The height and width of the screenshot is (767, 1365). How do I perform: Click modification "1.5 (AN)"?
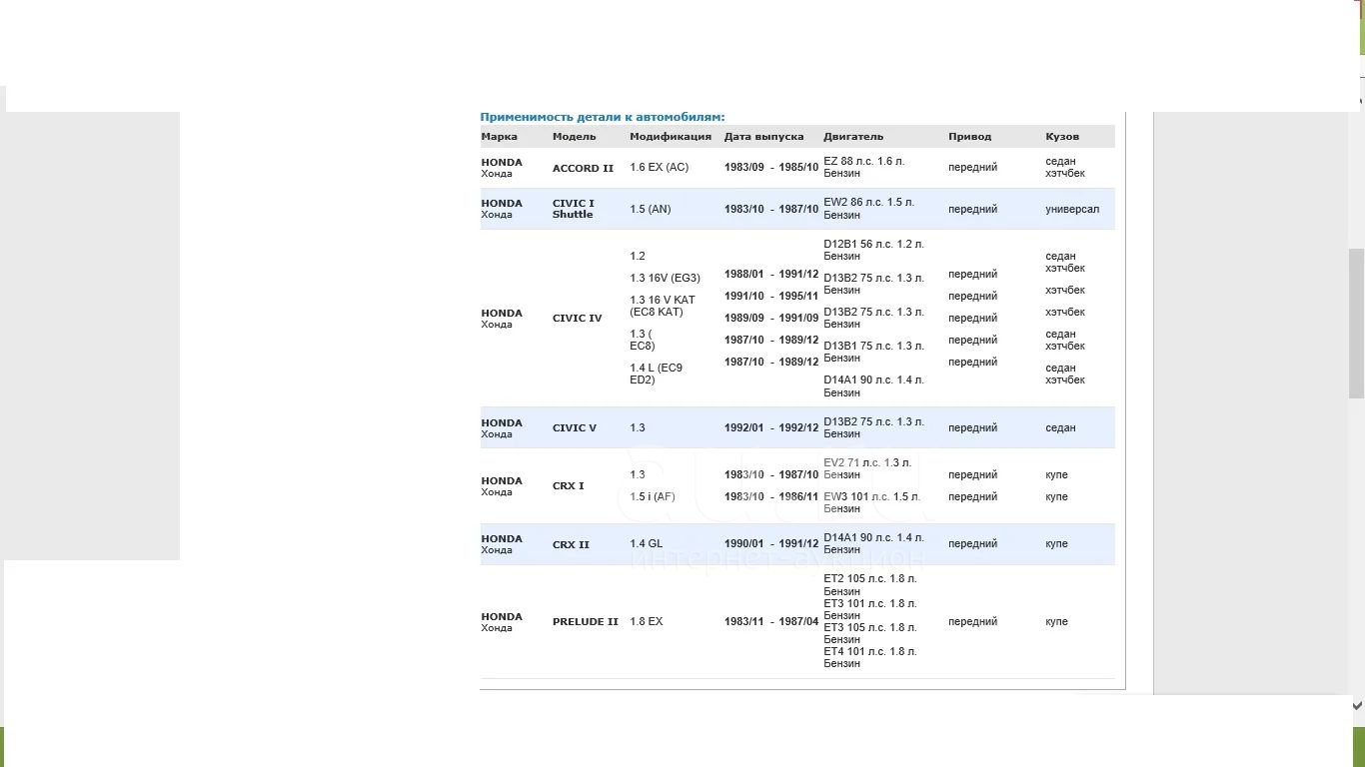point(650,209)
